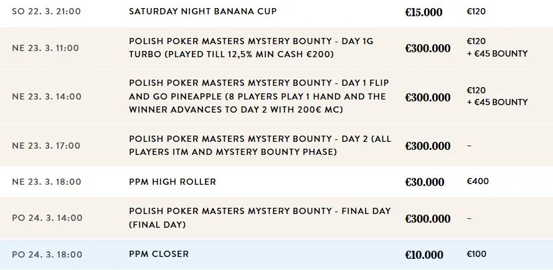This screenshot has width=553, height=270.
Task: Click the NE 23. 3. 18:00 date
Action: [47, 182]
